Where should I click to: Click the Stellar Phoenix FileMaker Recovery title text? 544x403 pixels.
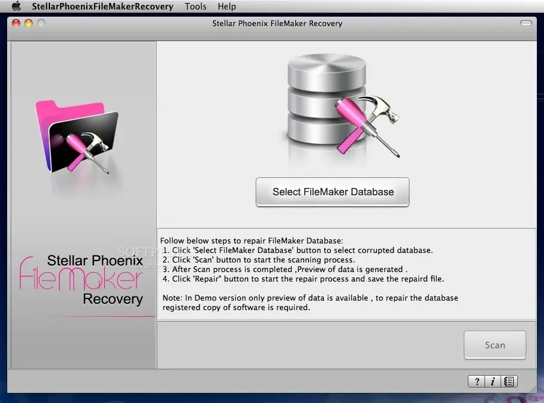277,23
